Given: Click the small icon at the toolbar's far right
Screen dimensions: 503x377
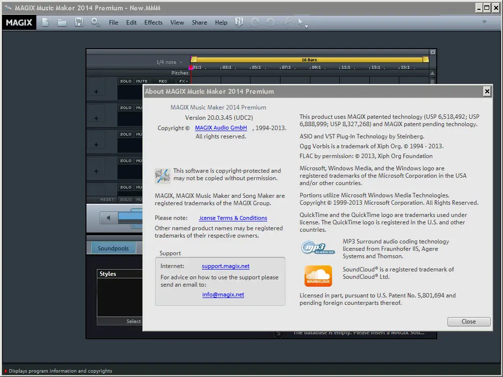Looking at the screenshot, I should click(x=484, y=22).
